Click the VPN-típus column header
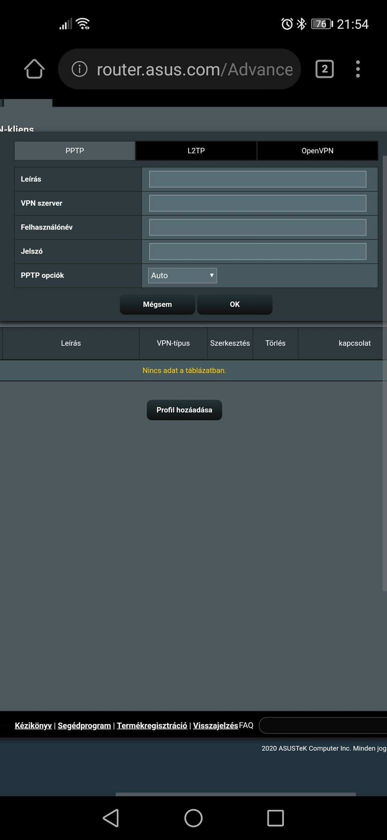 coord(173,343)
